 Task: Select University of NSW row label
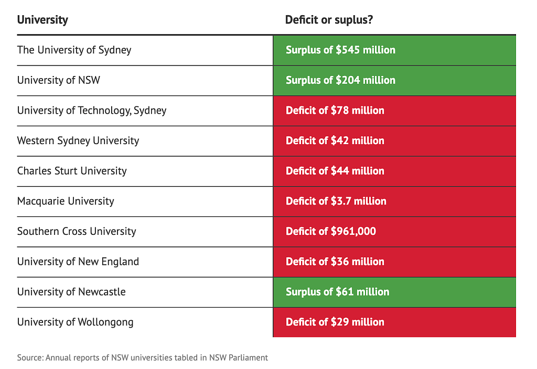coord(59,80)
